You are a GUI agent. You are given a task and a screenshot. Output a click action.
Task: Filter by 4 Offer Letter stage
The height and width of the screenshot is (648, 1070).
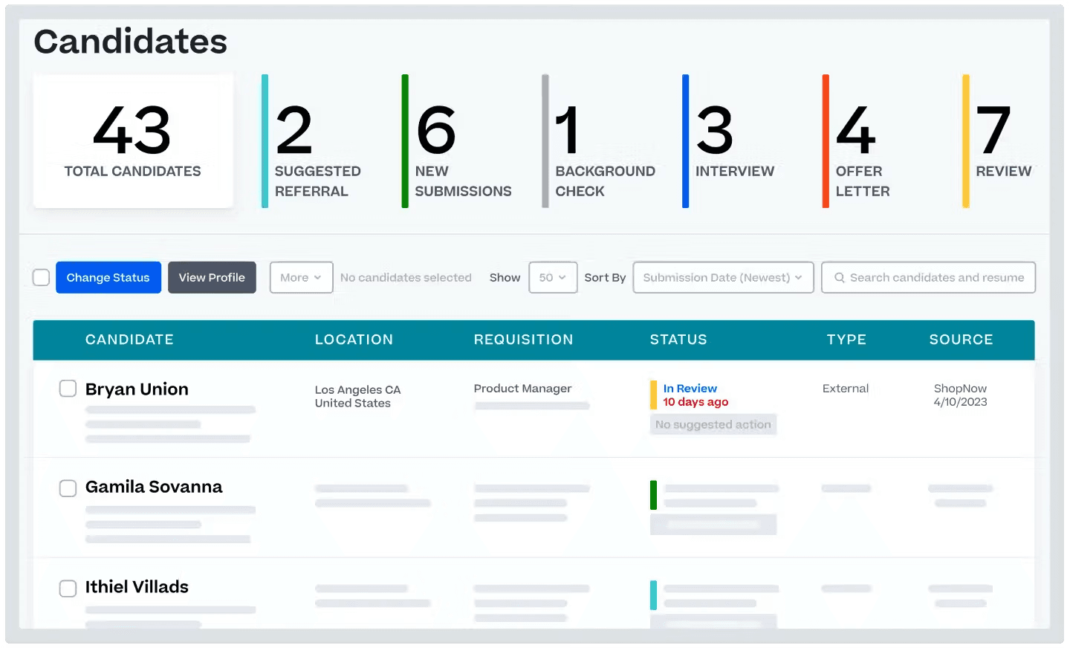(x=857, y=141)
